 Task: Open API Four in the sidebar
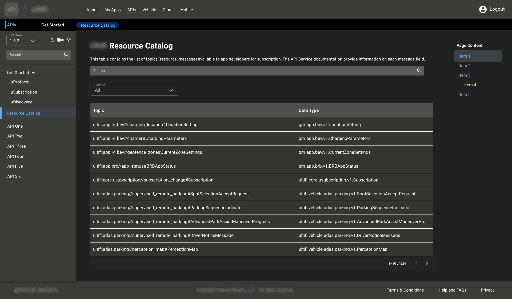tap(15, 156)
